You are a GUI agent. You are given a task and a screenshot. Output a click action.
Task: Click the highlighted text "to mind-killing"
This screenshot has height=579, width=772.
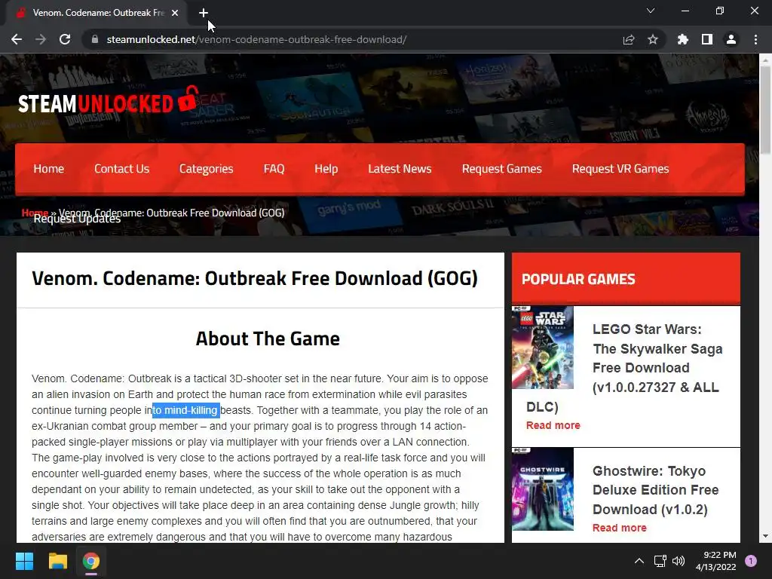pyautogui.click(x=185, y=410)
